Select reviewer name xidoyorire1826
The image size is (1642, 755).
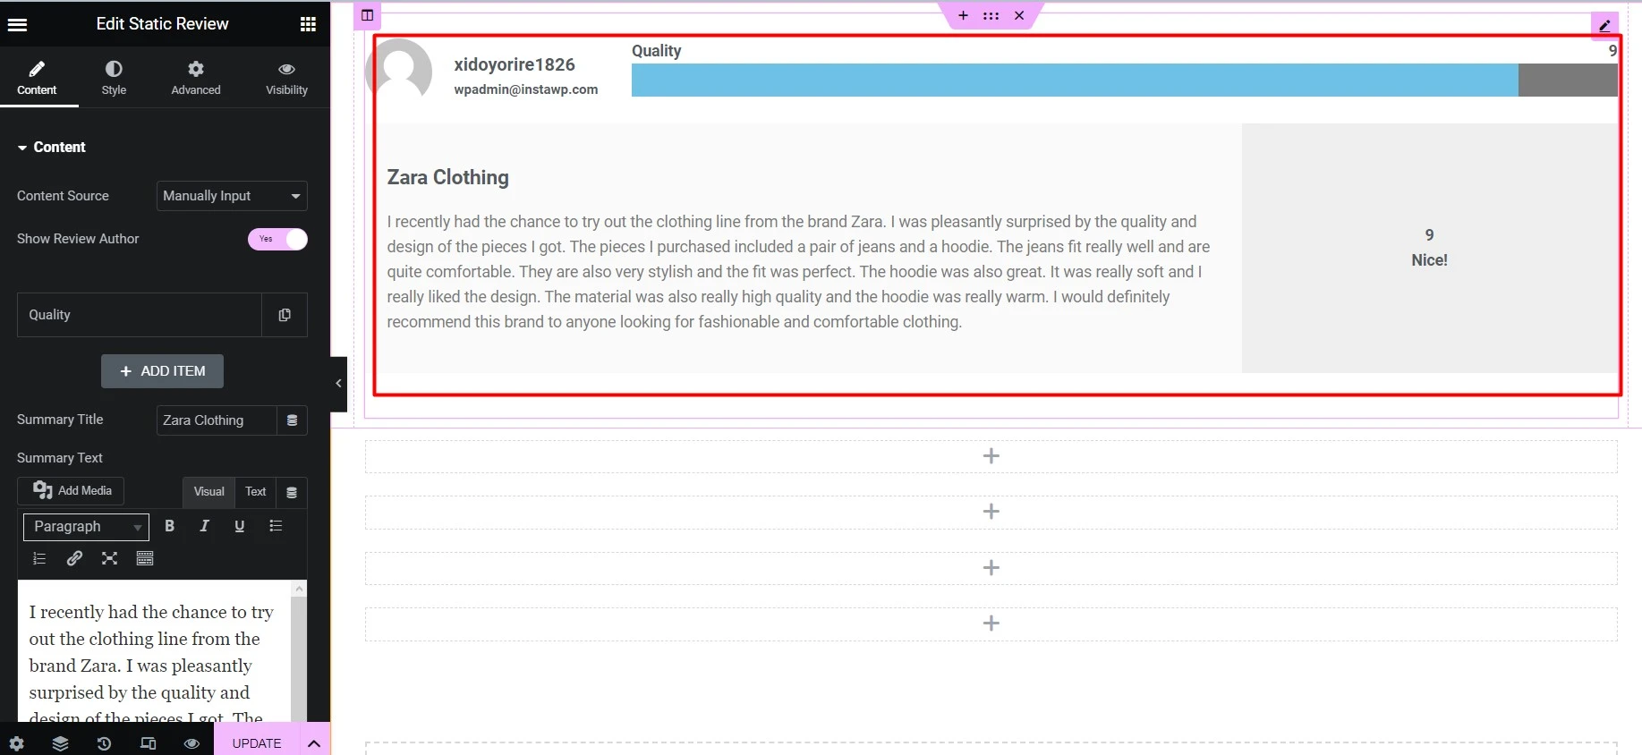tap(515, 64)
